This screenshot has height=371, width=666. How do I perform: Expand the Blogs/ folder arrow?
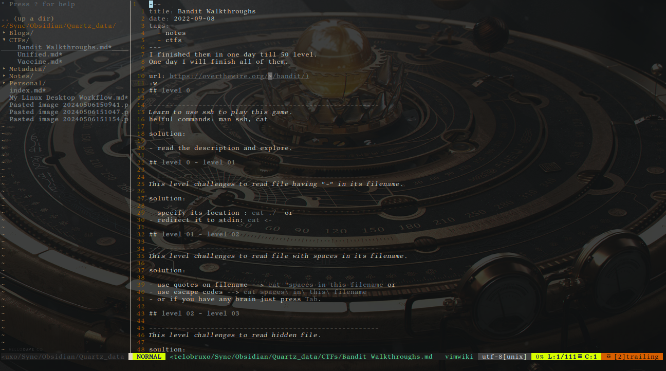[4, 33]
